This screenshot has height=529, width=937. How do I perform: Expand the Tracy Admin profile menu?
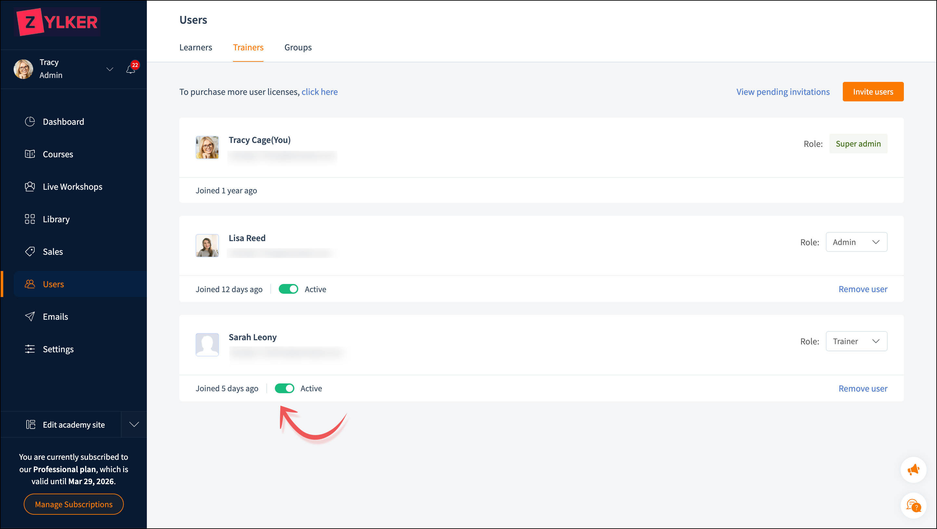tap(109, 69)
